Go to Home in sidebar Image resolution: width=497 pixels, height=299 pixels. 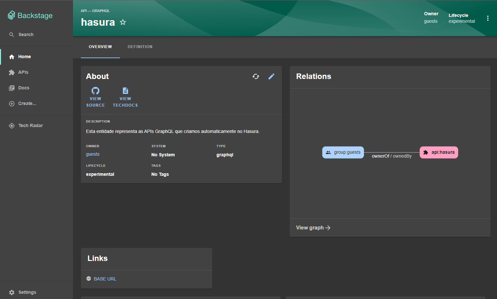pyautogui.click(x=37, y=57)
